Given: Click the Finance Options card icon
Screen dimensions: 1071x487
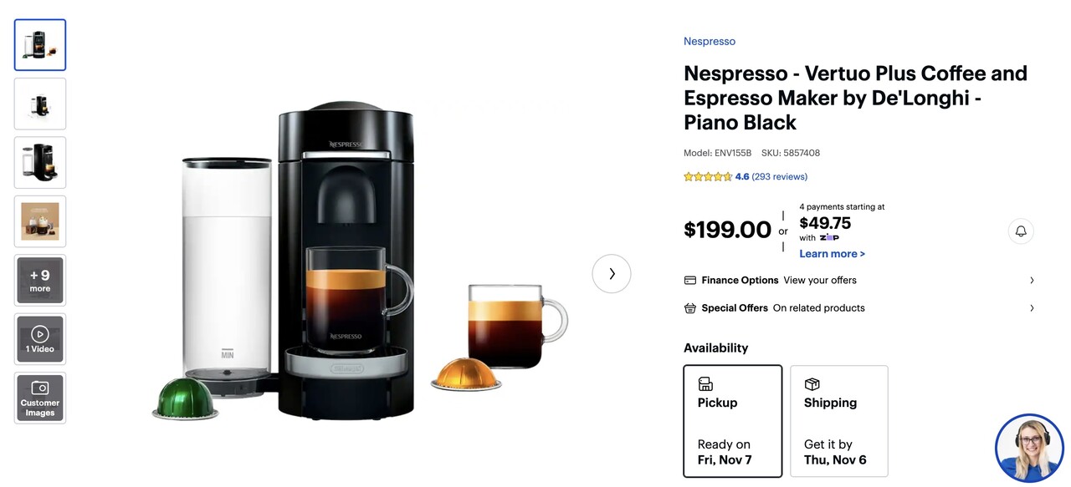Looking at the screenshot, I should [x=690, y=281].
